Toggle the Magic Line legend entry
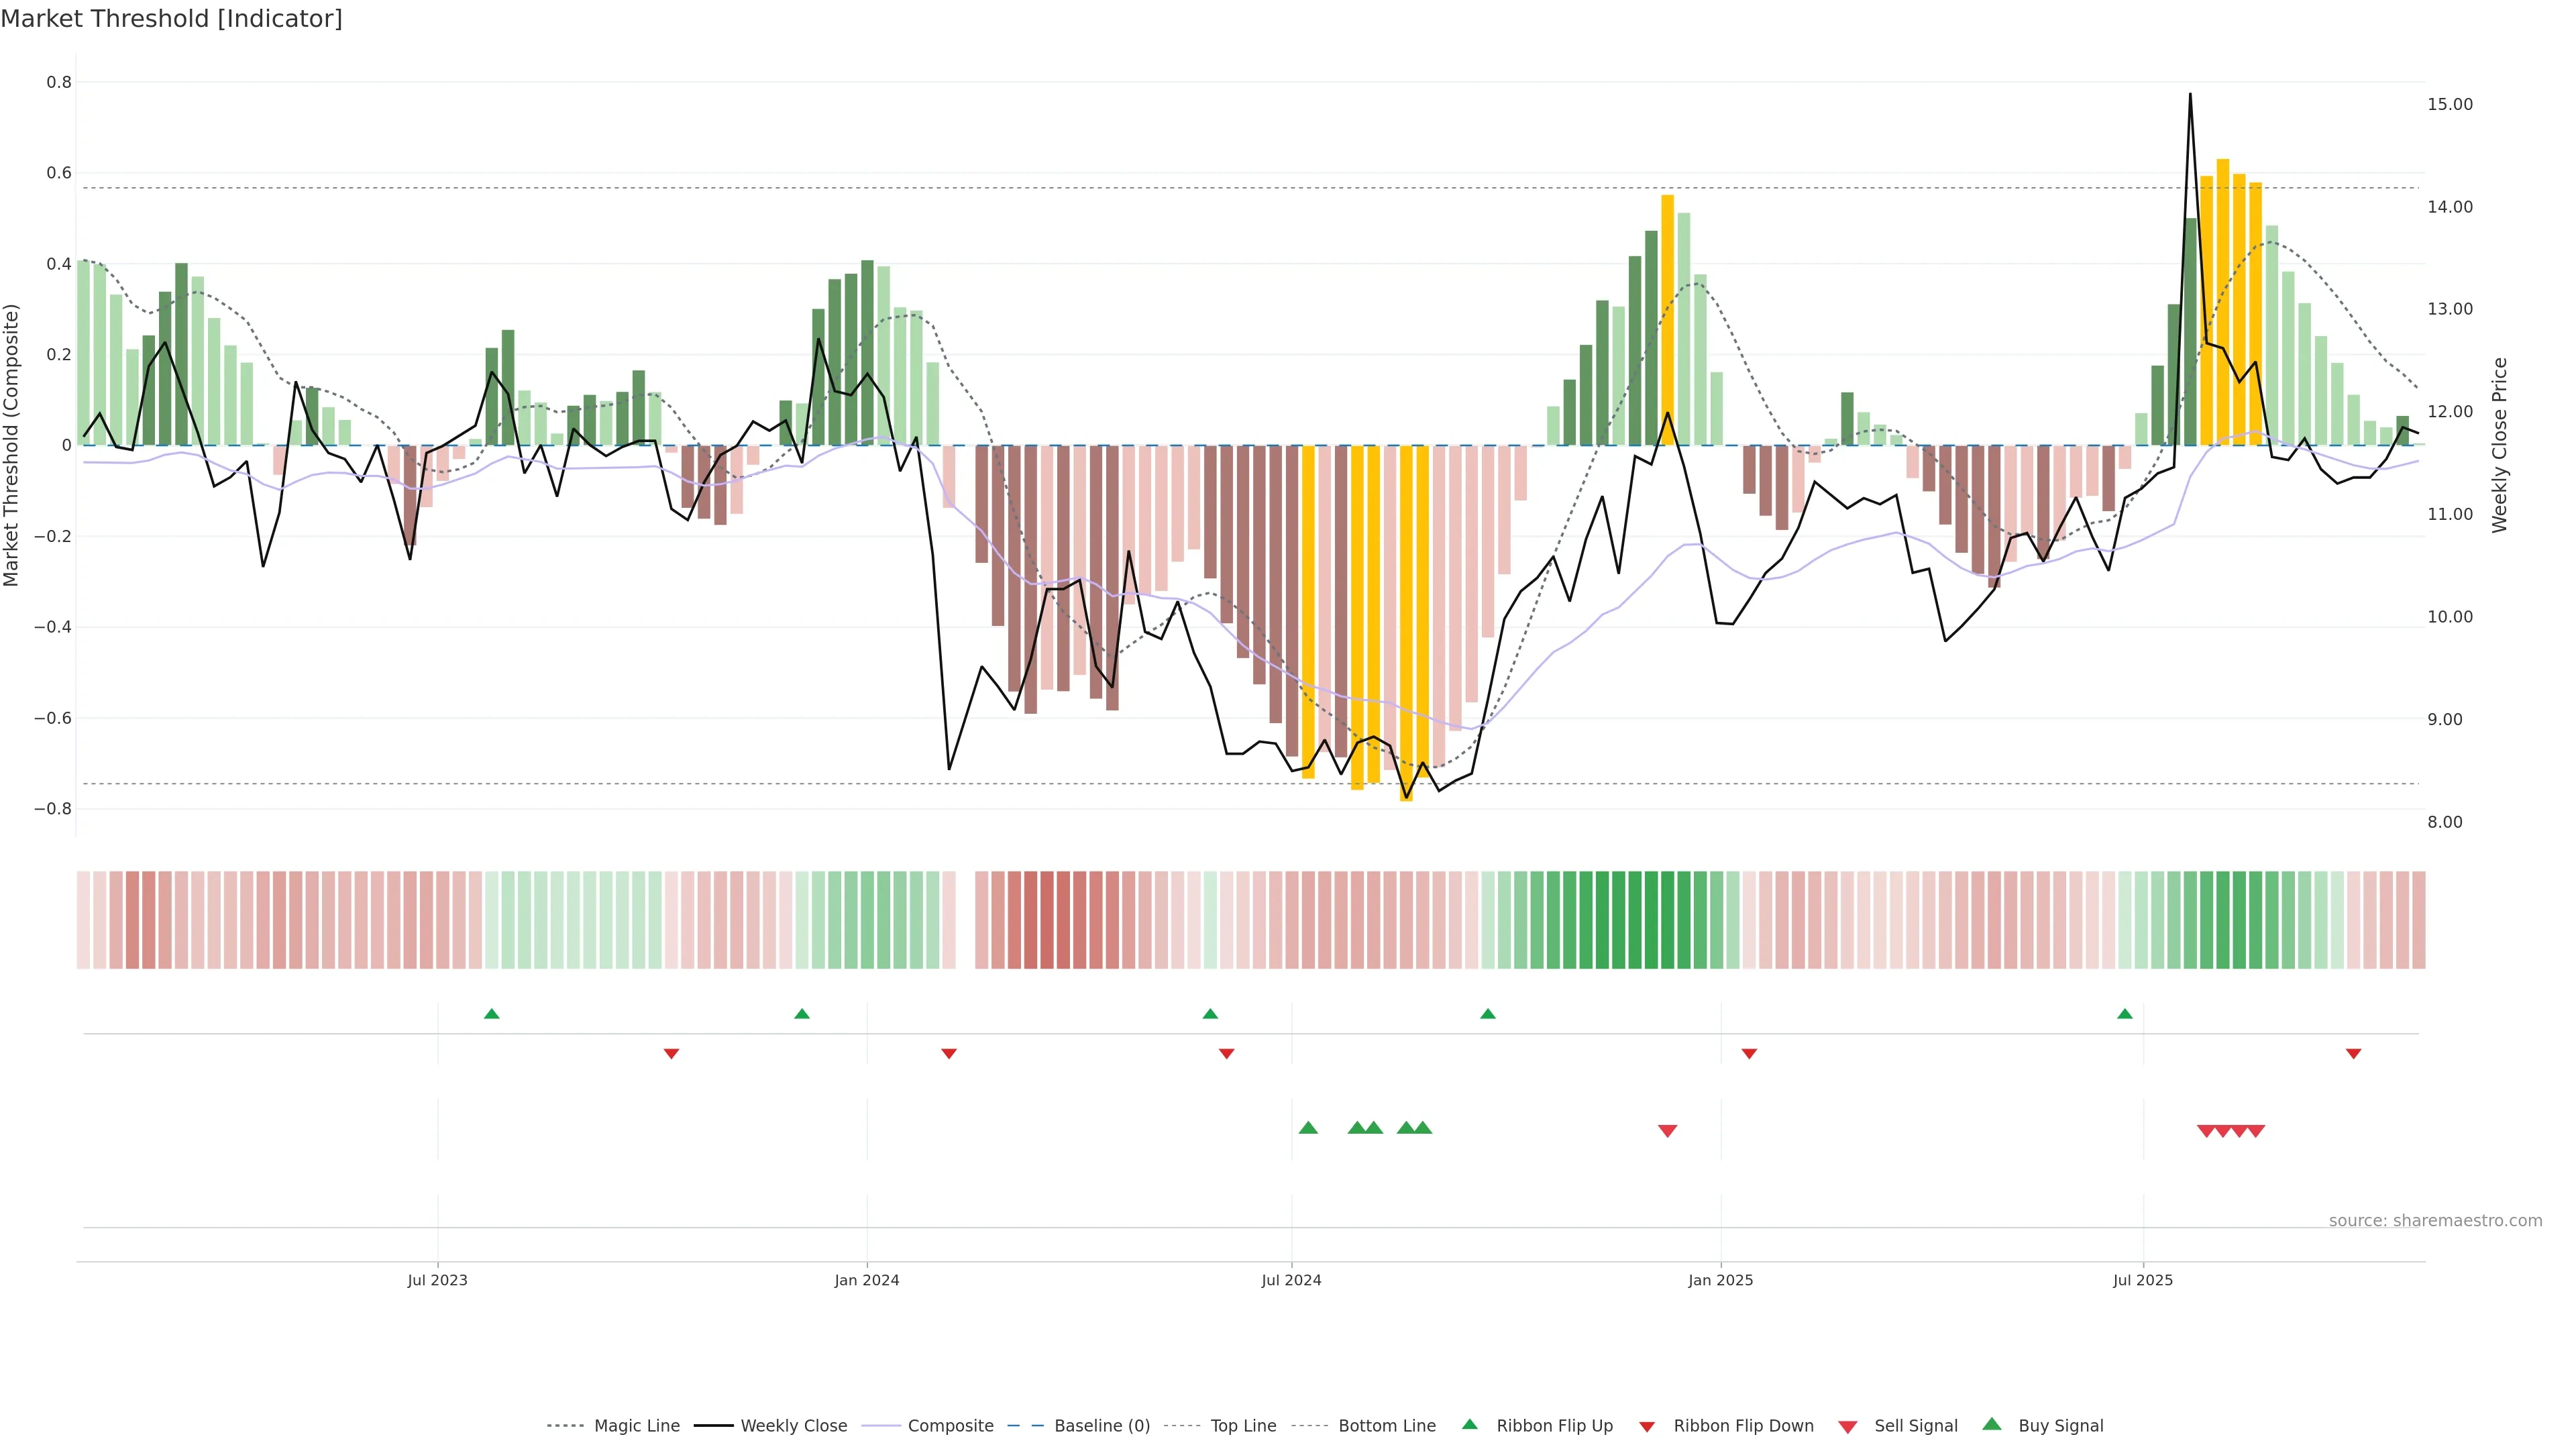 (x=636, y=1425)
